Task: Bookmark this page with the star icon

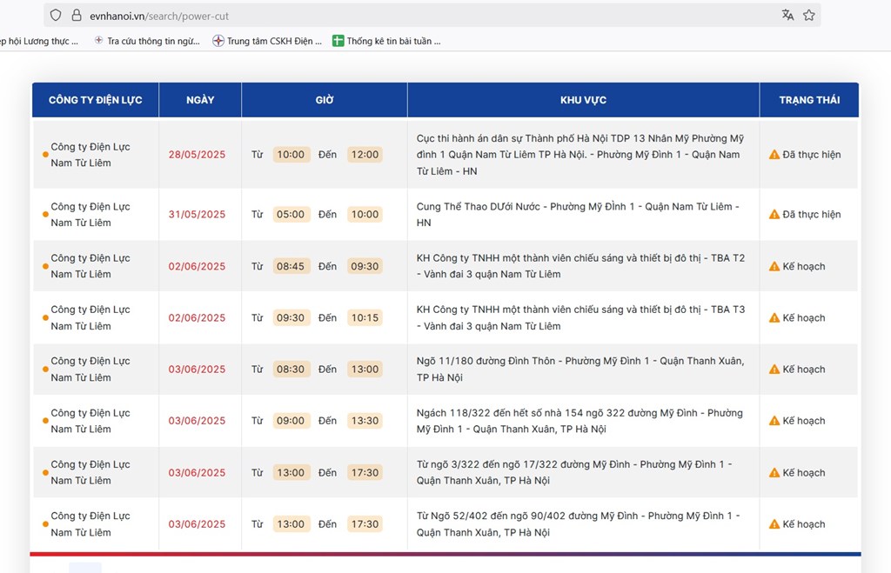Action: [809, 16]
